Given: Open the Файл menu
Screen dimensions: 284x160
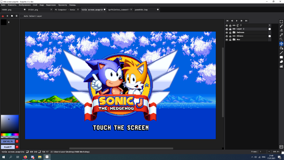Looking at the screenshot, I should [3, 5].
